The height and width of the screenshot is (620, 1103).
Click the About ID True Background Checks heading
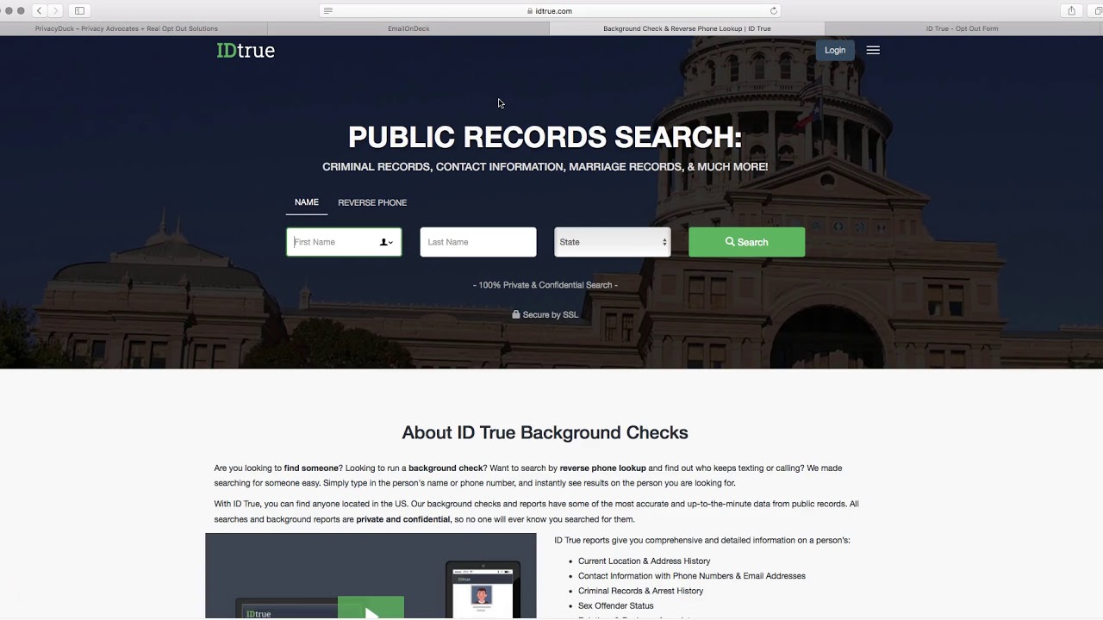click(545, 432)
